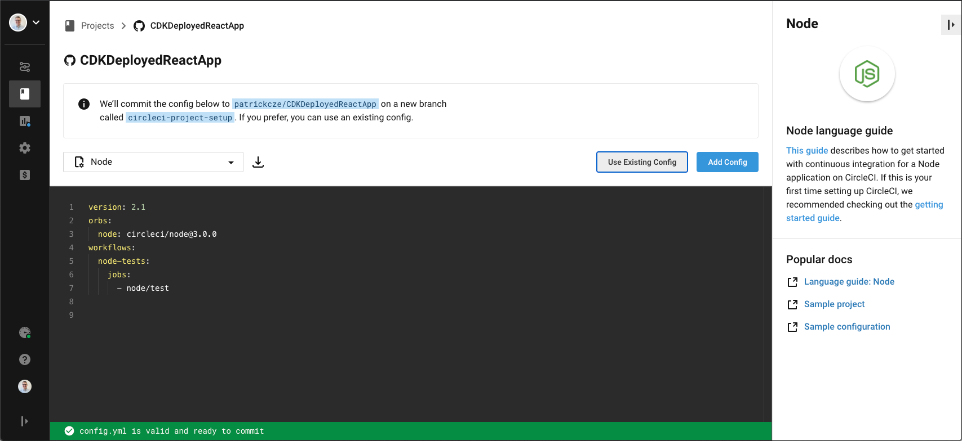
Task: Click 'config.yml is valid and ready to commit' status
Action: (x=172, y=431)
